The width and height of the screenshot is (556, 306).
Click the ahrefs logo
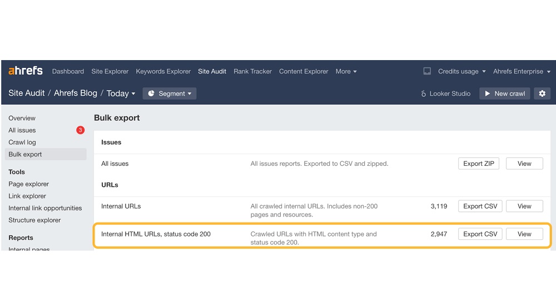pyautogui.click(x=26, y=71)
